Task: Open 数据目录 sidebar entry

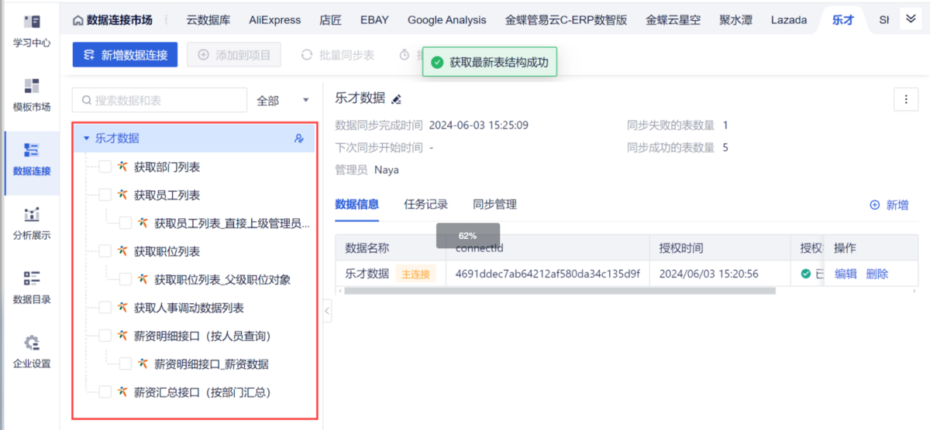Action: coord(32,288)
